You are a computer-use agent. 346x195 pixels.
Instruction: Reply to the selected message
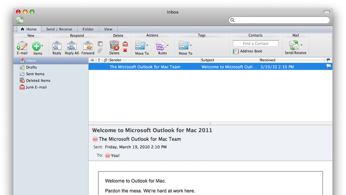pyautogui.click(x=57, y=48)
